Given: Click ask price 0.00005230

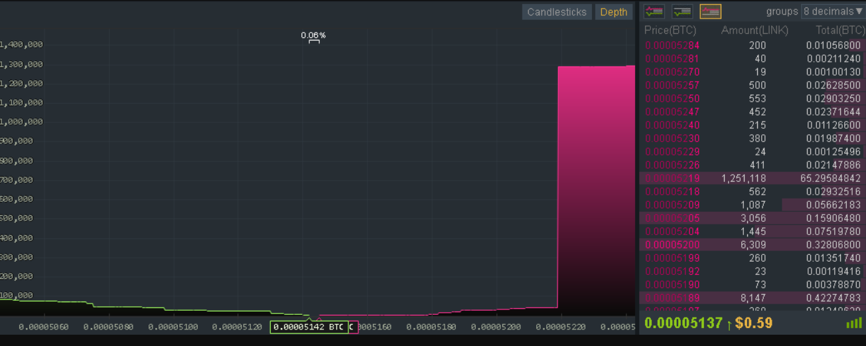Looking at the screenshot, I should [x=672, y=138].
